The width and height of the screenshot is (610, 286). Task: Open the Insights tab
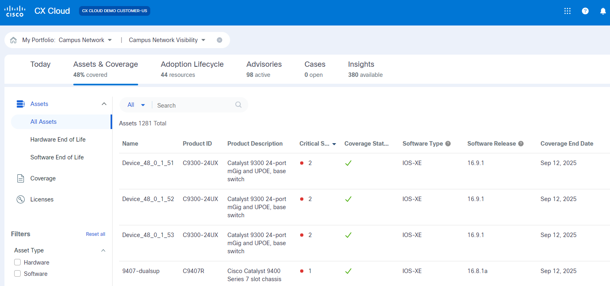(365, 69)
